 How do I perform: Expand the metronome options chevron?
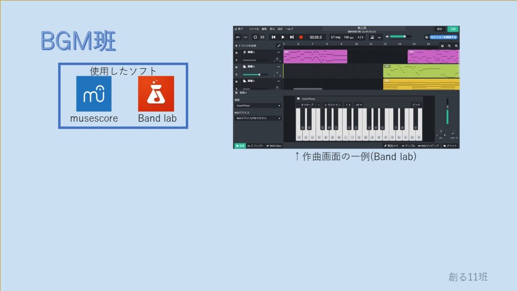pyautogui.click(x=379, y=37)
